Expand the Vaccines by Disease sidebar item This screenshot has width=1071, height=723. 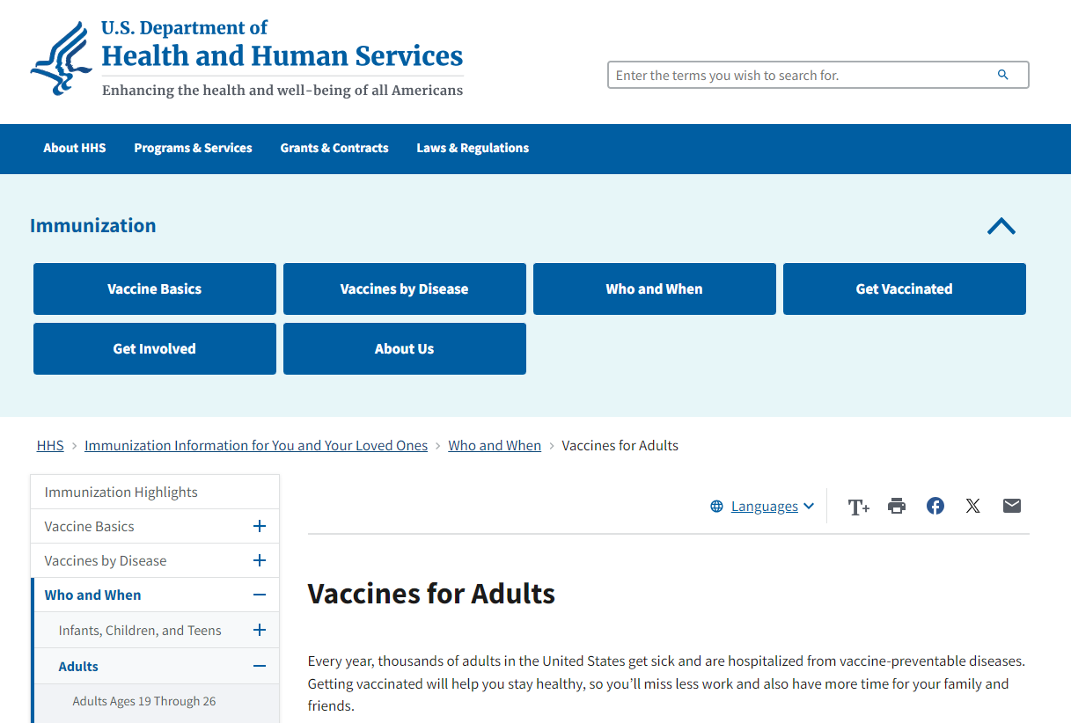[x=259, y=560]
